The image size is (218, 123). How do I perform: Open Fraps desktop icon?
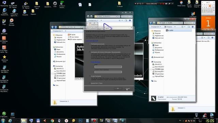point(4,22)
